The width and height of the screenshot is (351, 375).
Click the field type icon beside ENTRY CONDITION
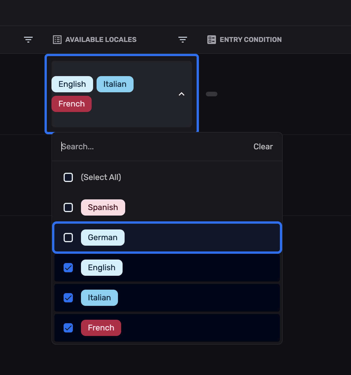click(211, 39)
